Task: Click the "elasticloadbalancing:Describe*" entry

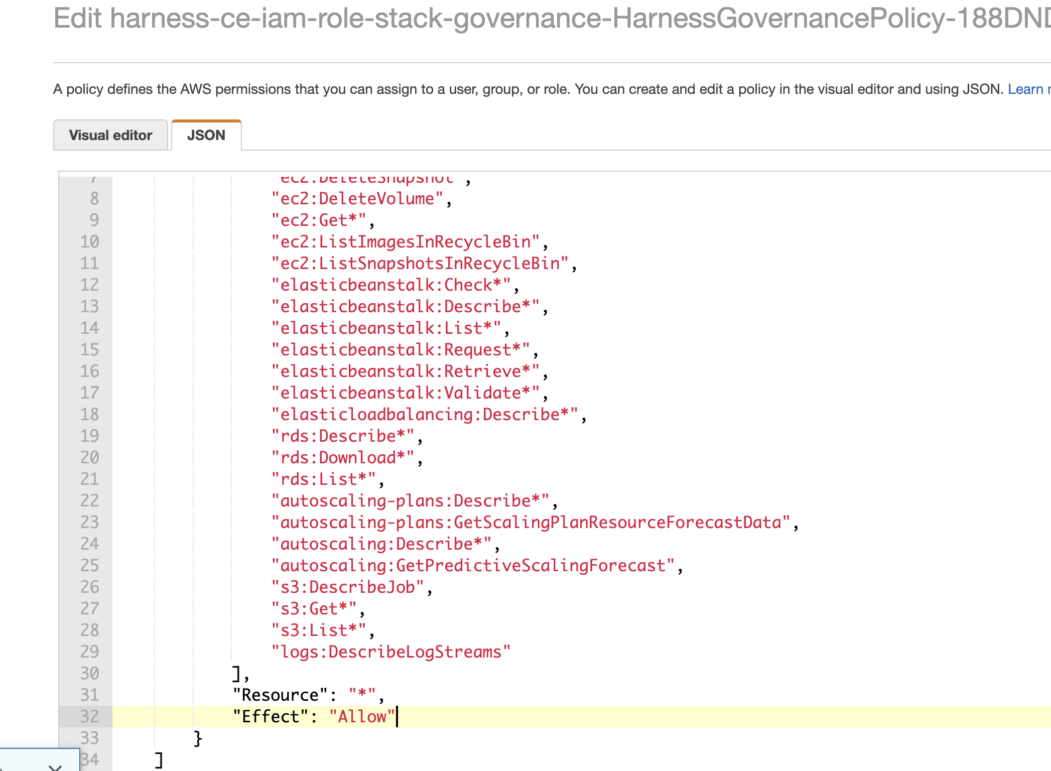Action: [425, 415]
